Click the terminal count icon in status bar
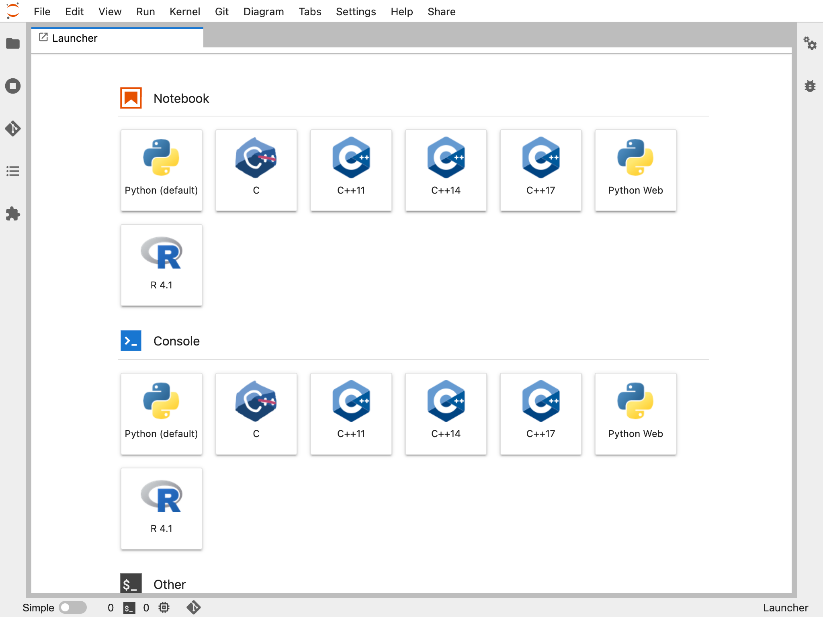Image resolution: width=823 pixels, height=617 pixels. tap(129, 608)
